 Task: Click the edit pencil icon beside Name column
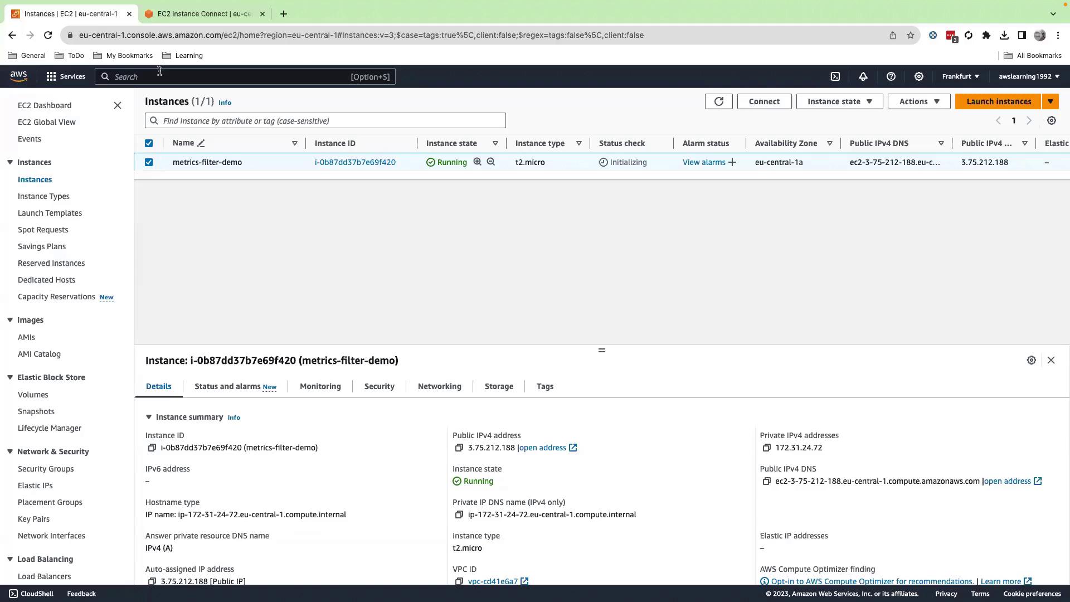coord(201,144)
